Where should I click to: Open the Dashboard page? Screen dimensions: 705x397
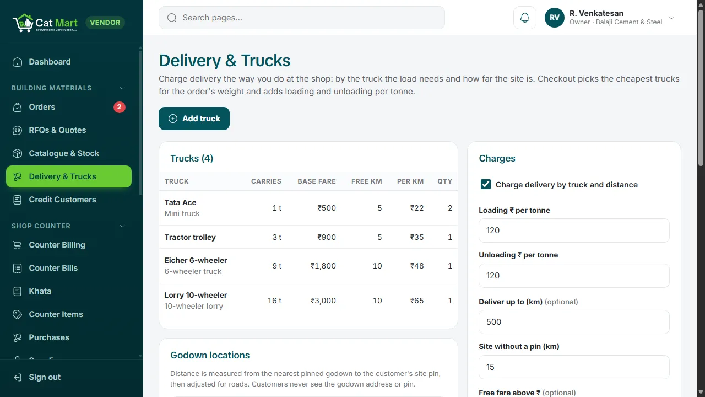69,62
